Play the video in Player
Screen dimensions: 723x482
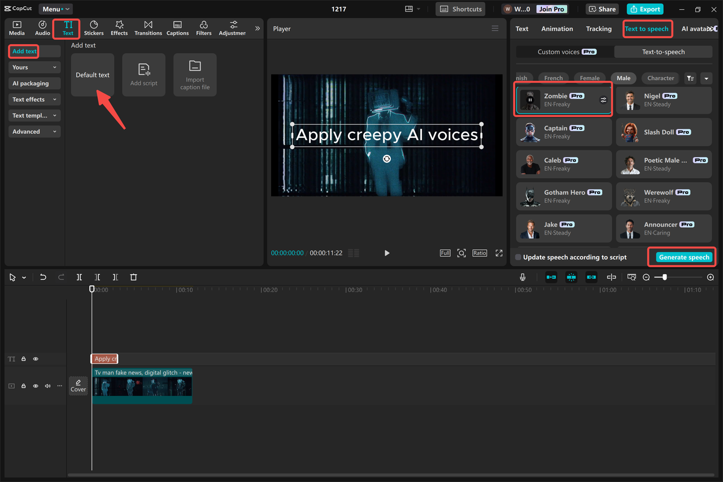387,253
